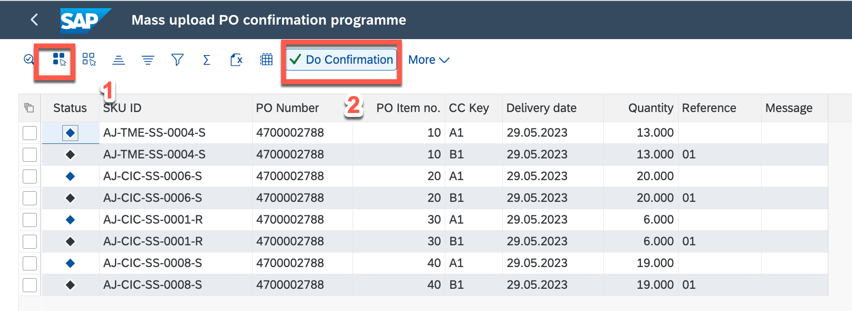Click the SKU ID column header

point(122,108)
